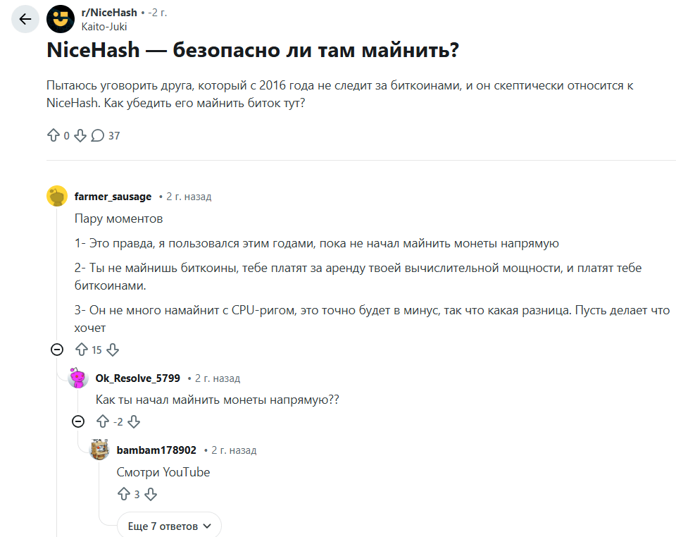
Task: Expand 'Еще 7 ответов' to show more replies
Action: 169,525
